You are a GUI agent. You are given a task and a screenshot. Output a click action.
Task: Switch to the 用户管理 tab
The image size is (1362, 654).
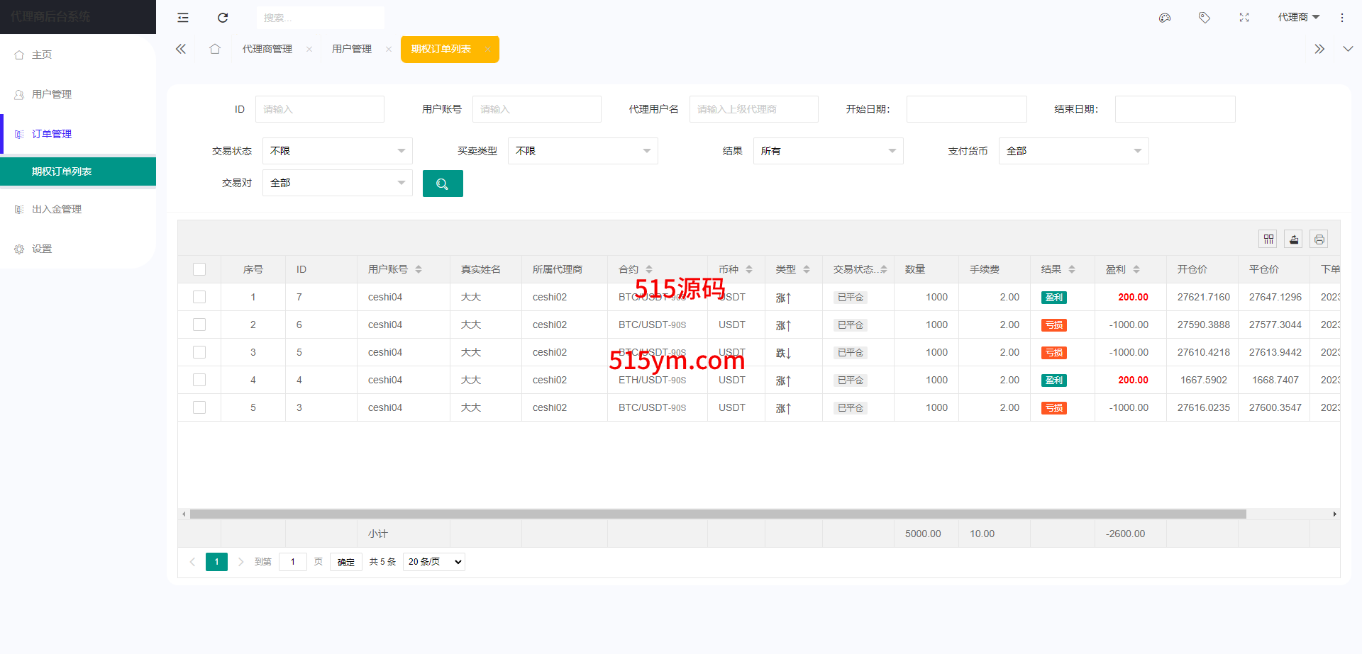[352, 49]
